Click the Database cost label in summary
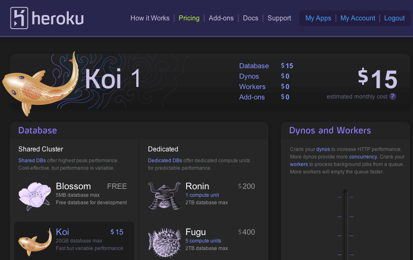 pyautogui.click(x=254, y=66)
